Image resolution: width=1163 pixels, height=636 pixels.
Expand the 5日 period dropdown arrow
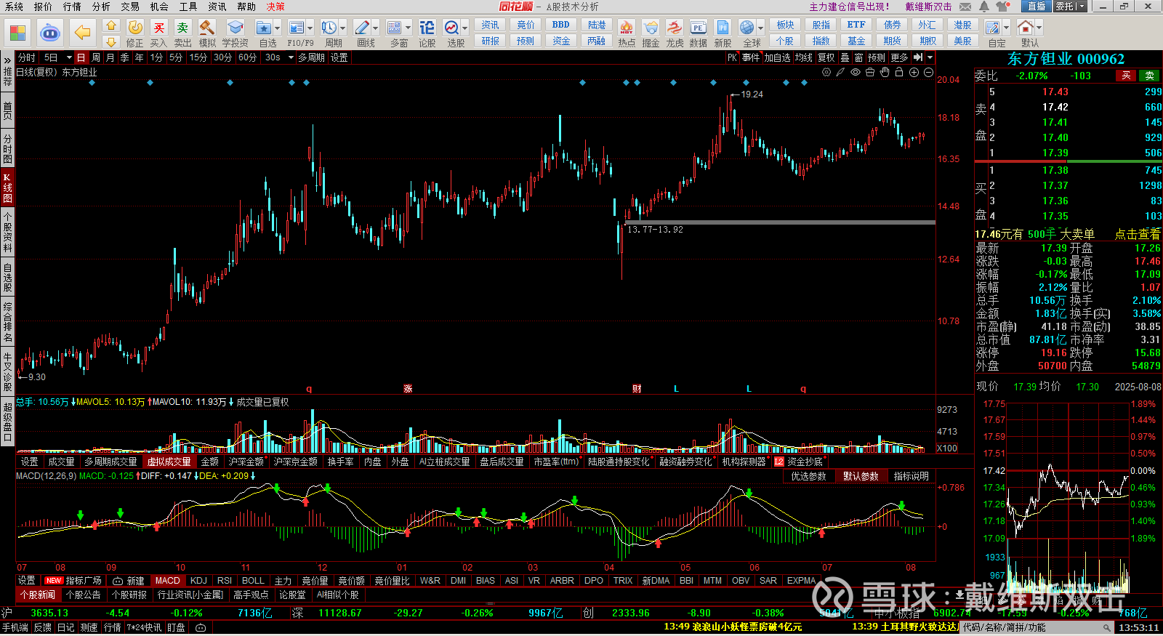[x=69, y=57]
